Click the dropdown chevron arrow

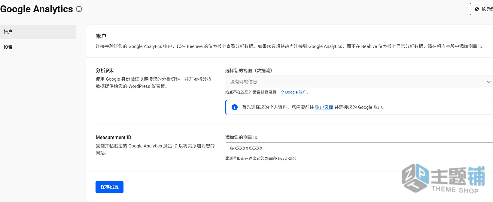pos(488,82)
